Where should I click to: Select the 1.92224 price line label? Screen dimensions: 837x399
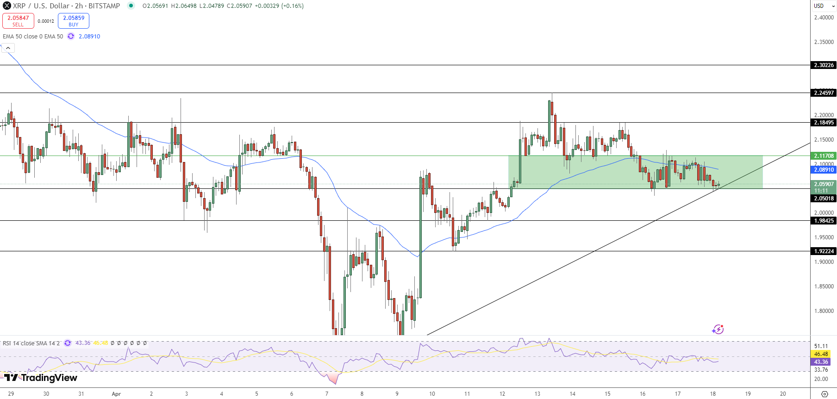[824, 251]
